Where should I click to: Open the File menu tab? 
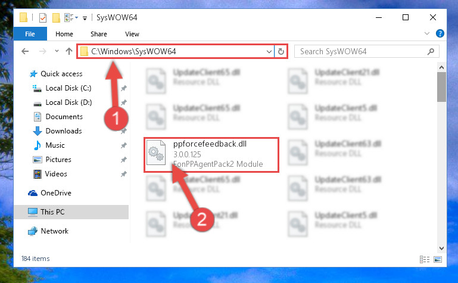pyautogui.click(x=30, y=34)
